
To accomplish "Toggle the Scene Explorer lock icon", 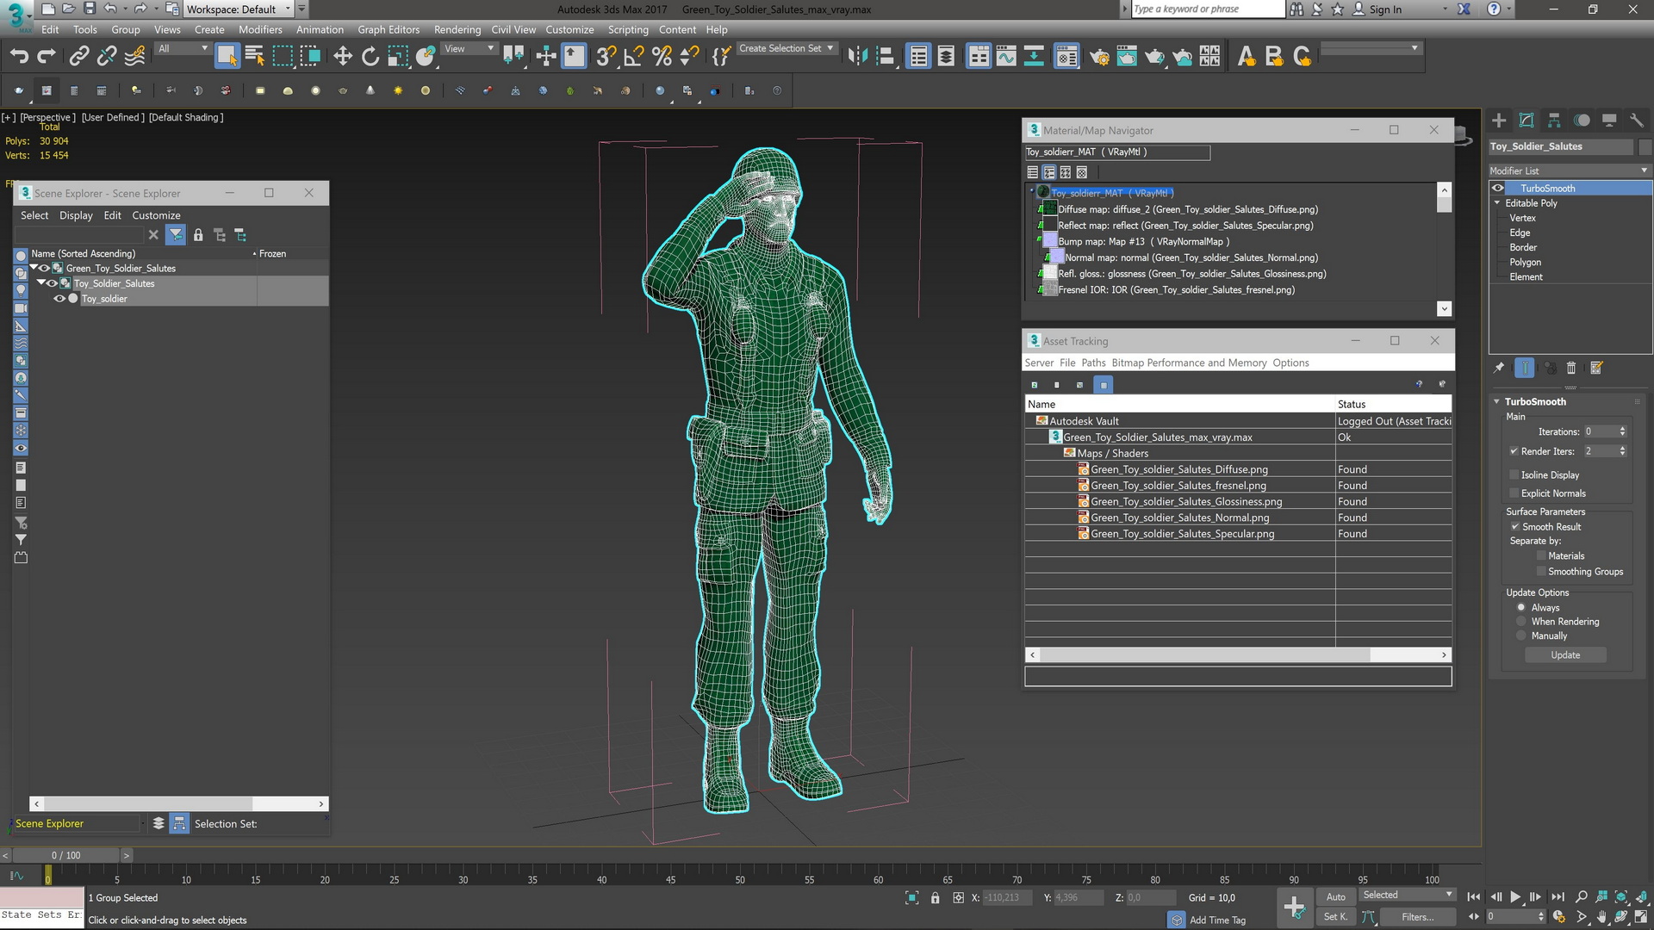I will click(x=198, y=235).
